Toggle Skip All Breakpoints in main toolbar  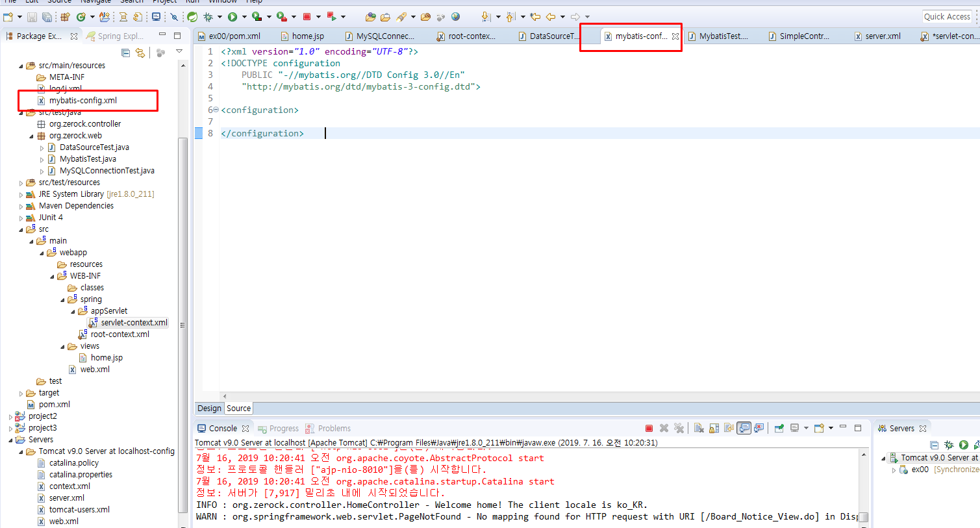(174, 17)
